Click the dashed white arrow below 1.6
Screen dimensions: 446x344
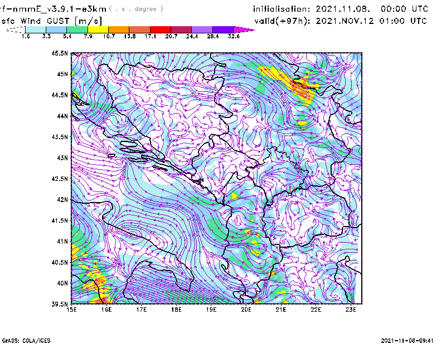16,30
